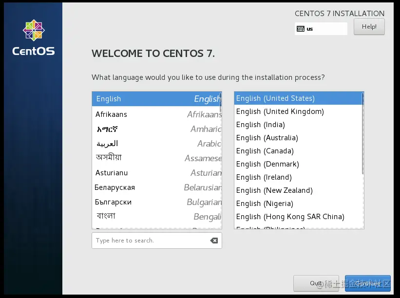Choose English (India) locale
Image resolution: width=400 pixels, height=298 pixels.
(x=298, y=125)
